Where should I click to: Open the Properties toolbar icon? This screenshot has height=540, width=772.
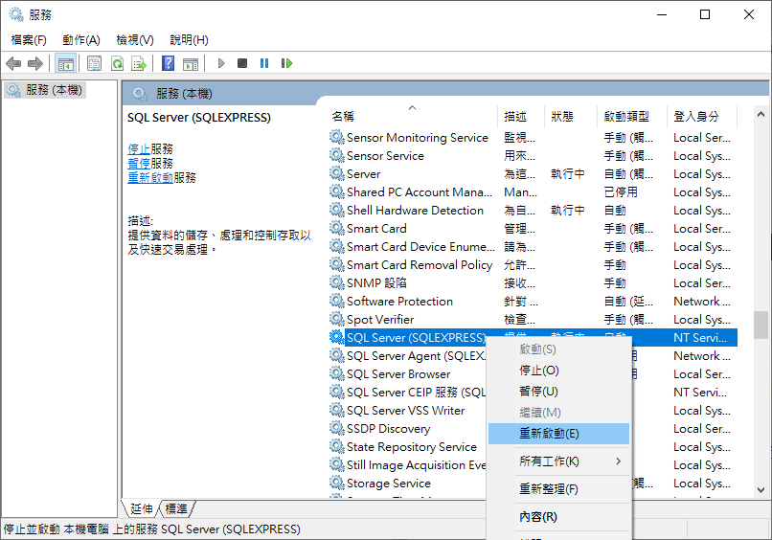94,63
